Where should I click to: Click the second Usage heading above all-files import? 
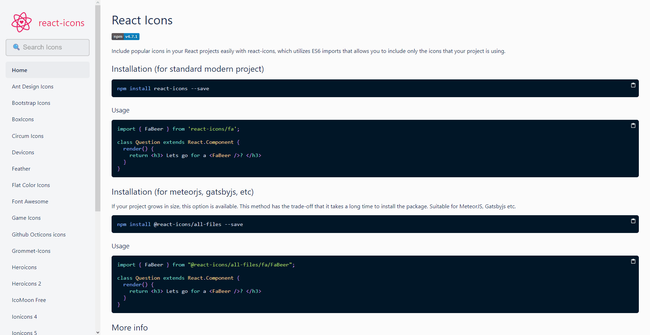120,246
